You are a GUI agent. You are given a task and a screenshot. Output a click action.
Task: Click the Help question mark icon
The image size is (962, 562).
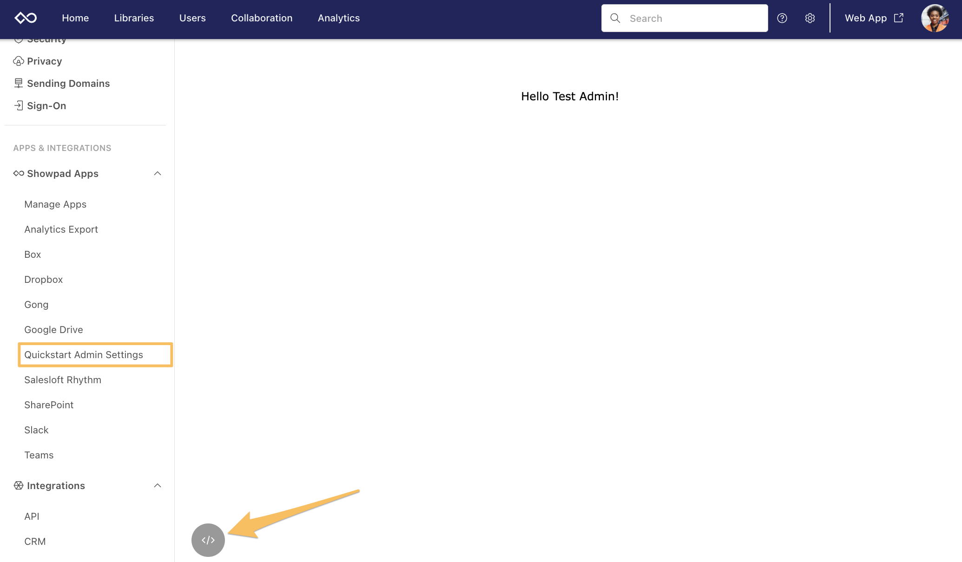[x=781, y=18]
